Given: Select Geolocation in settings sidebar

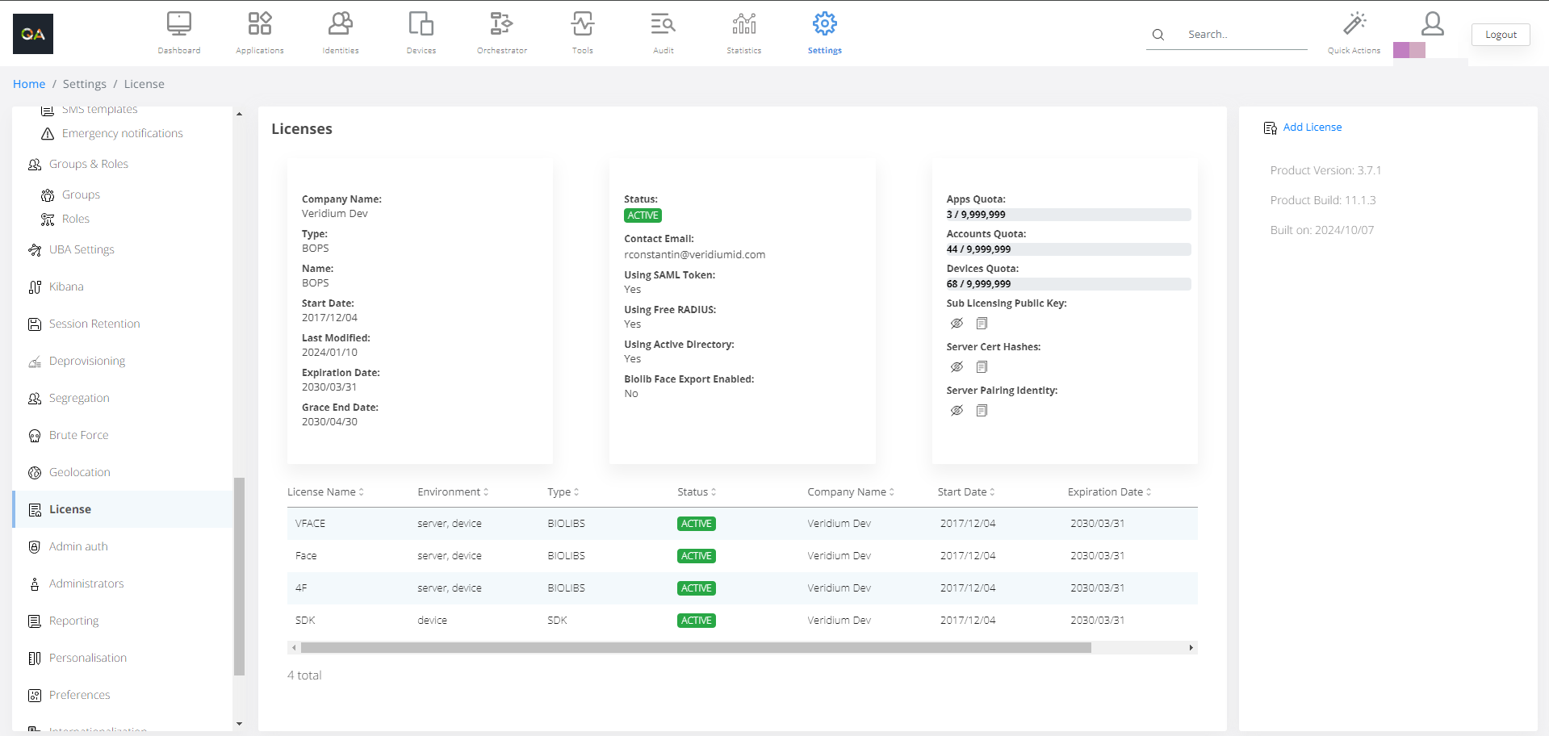Looking at the screenshot, I should [x=79, y=472].
